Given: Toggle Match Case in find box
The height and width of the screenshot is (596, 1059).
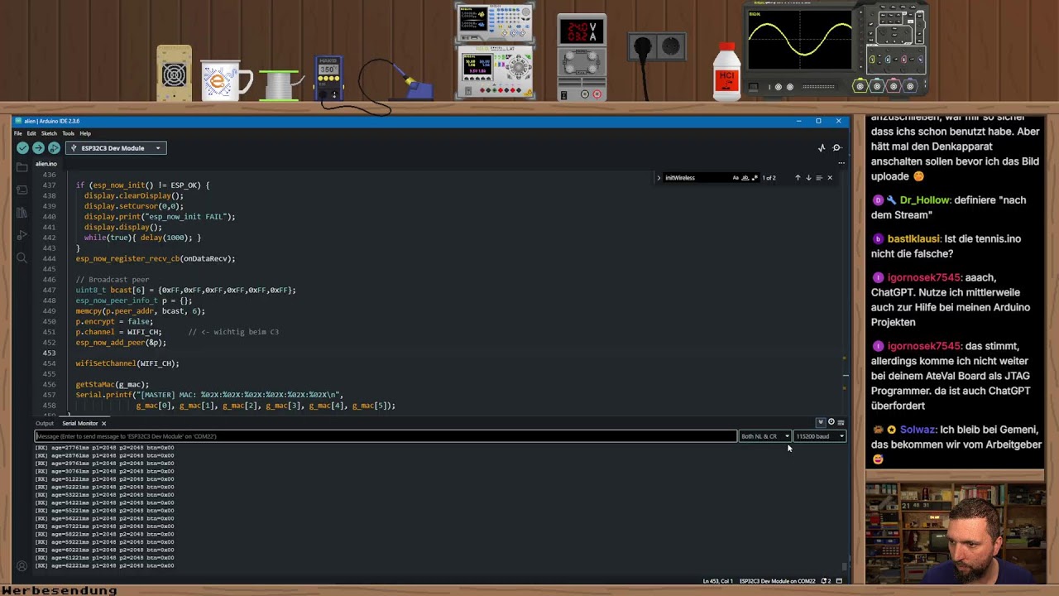Looking at the screenshot, I should point(736,178).
